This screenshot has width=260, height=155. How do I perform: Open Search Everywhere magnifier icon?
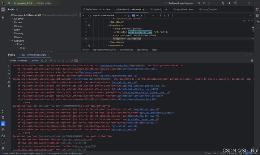[x=229, y=3]
